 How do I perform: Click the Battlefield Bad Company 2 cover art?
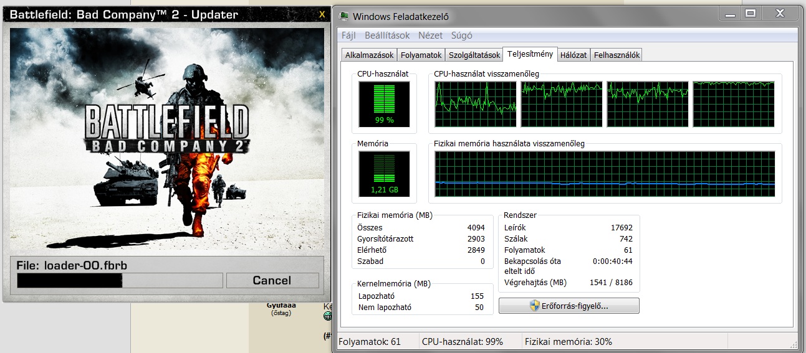166,139
